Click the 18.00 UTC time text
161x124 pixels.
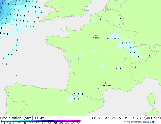[133, 118]
